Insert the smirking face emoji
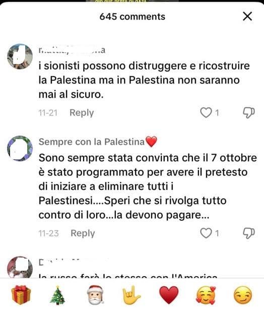Viewport: 264px width, 312px height. [x=243, y=295]
